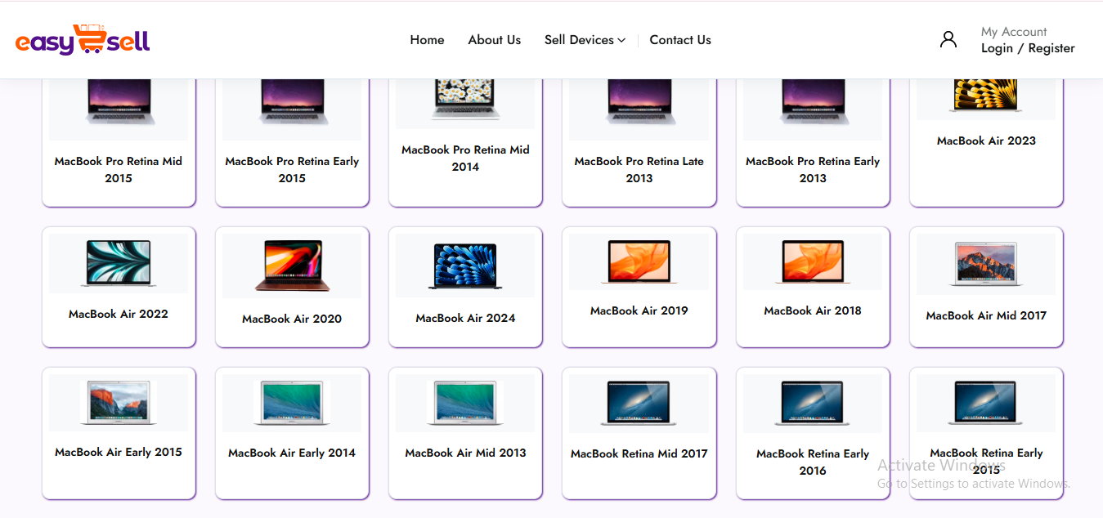Click the easysell logo
The width and height of the screenshot is (1103, 518).
click(x=83, y=40)
